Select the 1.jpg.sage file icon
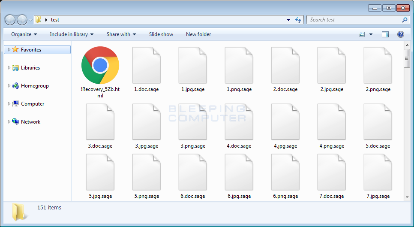The image size is (414, 227). point(193,65)
